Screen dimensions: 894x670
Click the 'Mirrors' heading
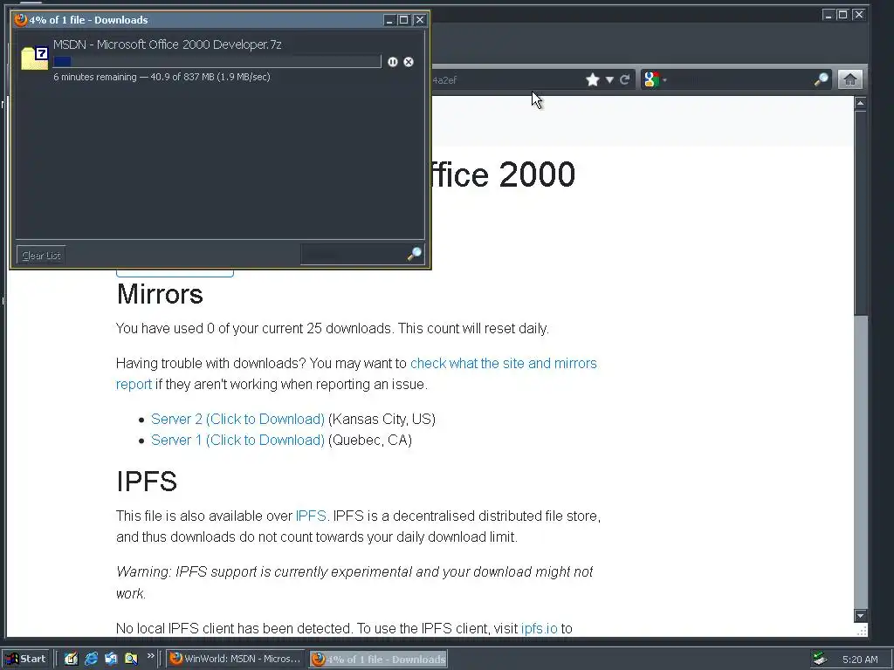pos(160,294)
